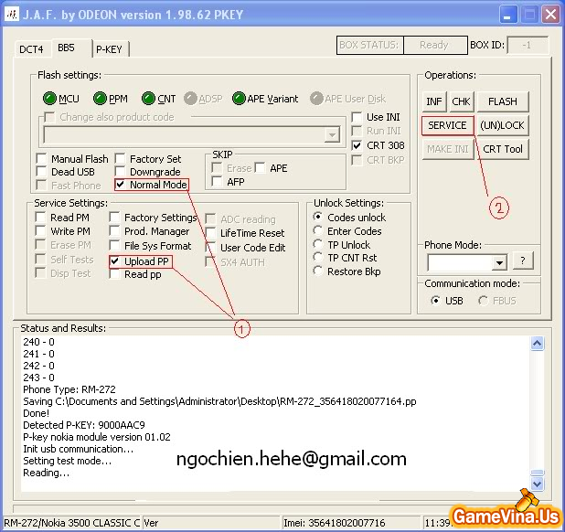
Task: Select the BB5 tab
Action: click(67, 48)
